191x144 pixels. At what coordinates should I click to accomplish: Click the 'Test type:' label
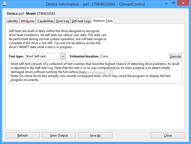click(16, 56)
